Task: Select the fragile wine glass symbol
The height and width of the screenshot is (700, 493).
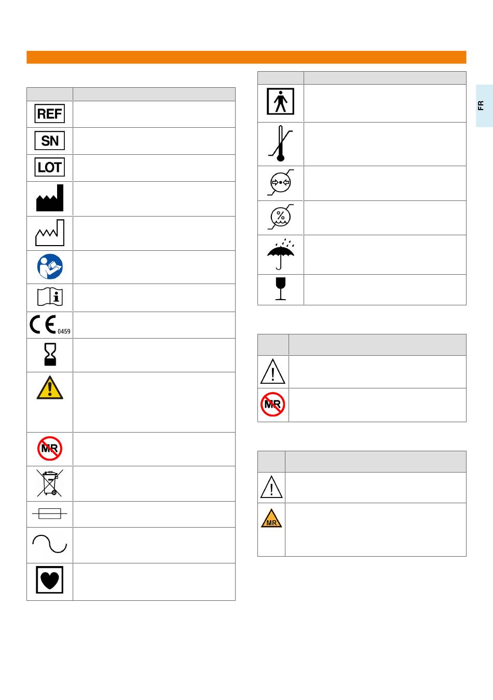Action: (x=281, y=289)
